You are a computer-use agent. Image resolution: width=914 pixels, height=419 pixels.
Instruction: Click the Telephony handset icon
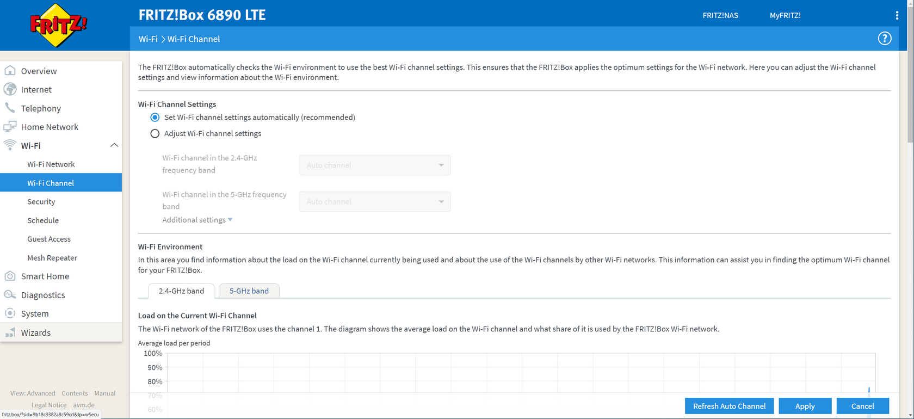(x=10, y=108)
